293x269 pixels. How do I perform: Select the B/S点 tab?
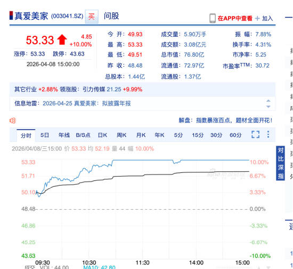(83, 135)
